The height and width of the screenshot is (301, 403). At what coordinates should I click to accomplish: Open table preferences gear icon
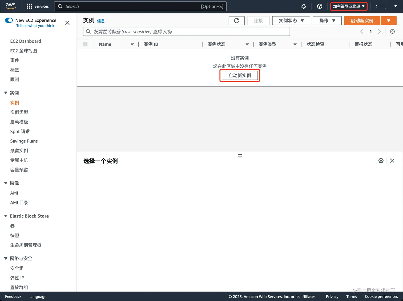pyautogui.click(x=392, y=31)
